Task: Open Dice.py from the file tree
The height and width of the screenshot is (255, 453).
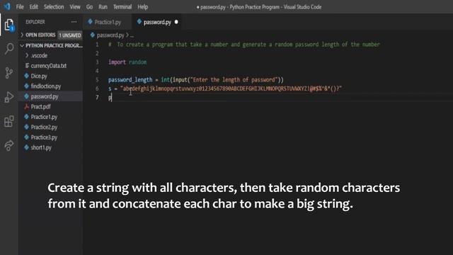Action: [39, 76]
